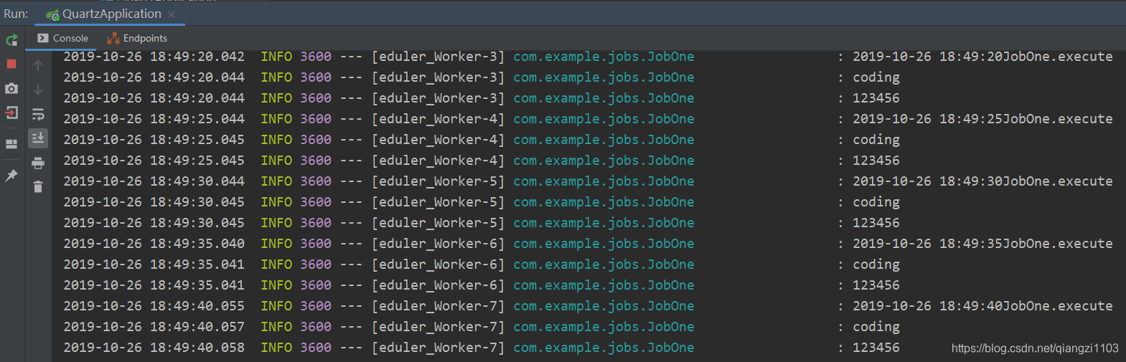The image size is (1126, 362).
Task: Clear all console output with the trash icon
Action: [38, 186]
